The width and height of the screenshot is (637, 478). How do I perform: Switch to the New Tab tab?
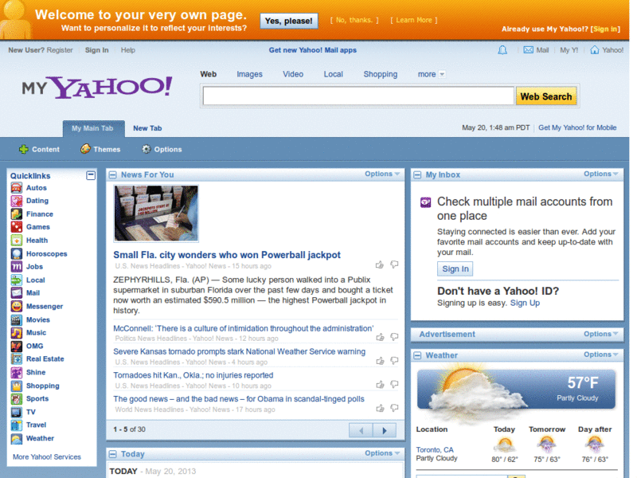(147, 128)
